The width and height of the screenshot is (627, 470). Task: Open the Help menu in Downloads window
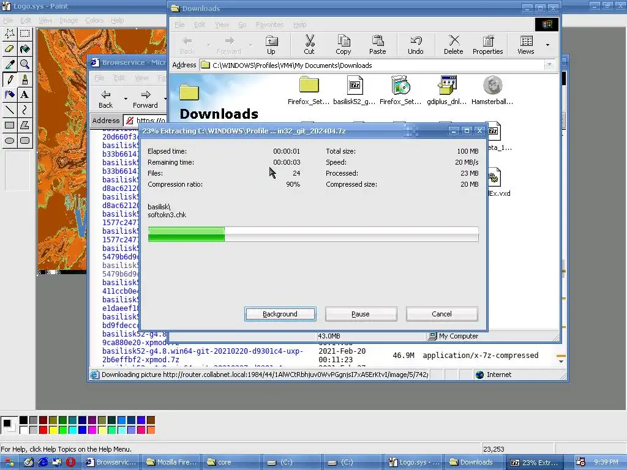click(299, 24)
